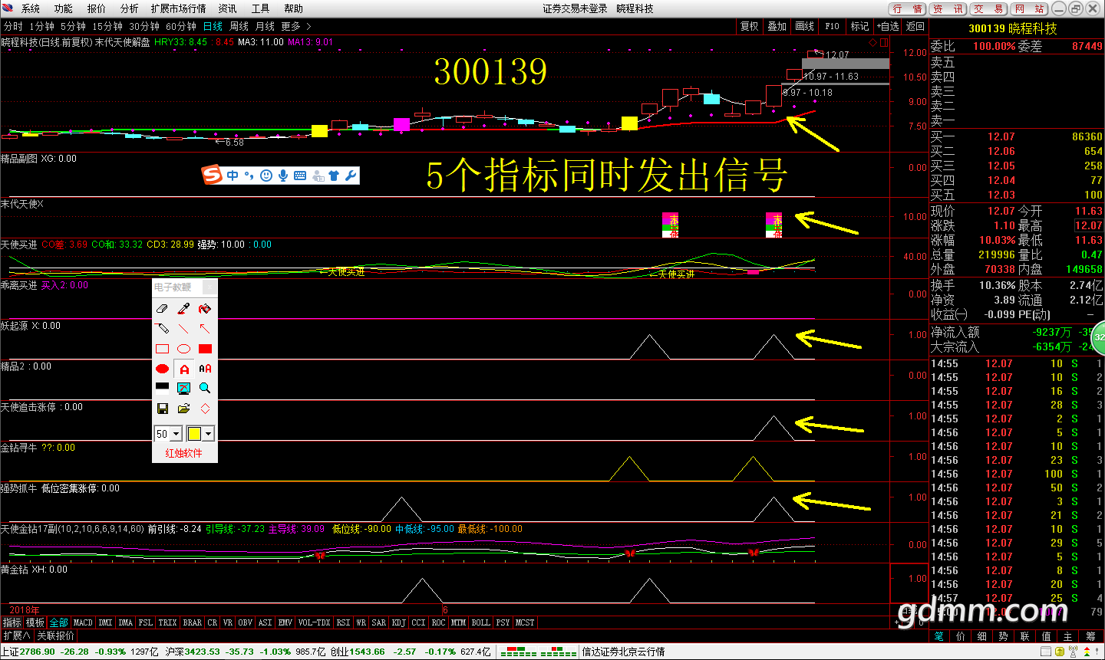The height and width of the screenshot is (660, 1105).
Task: Select the freehand pen tool
Action: click(x=162, y=329)
